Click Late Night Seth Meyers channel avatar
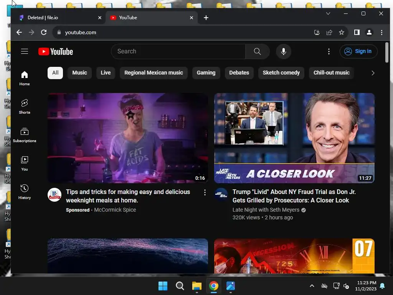Viewport: 393px width, 295px height. pos(221,195)
